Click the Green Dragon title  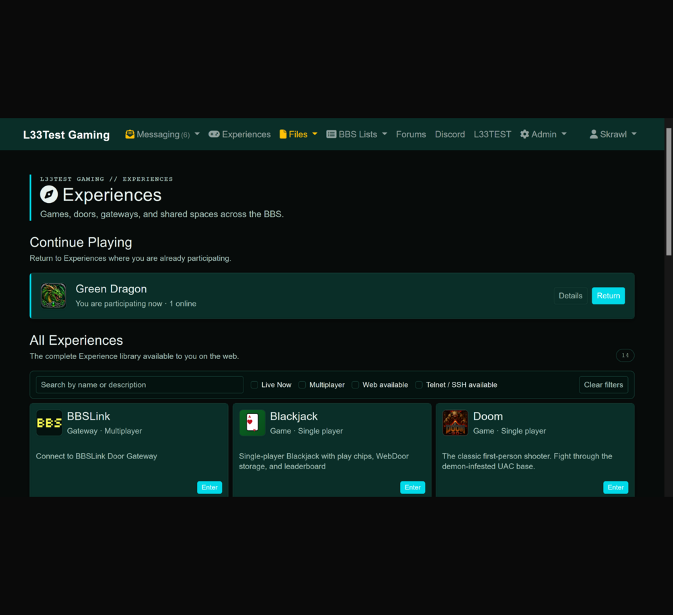point(111,289)
